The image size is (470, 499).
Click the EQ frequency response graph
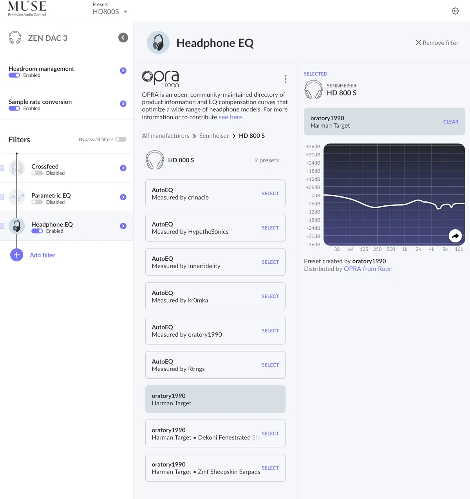coord(394,194)
